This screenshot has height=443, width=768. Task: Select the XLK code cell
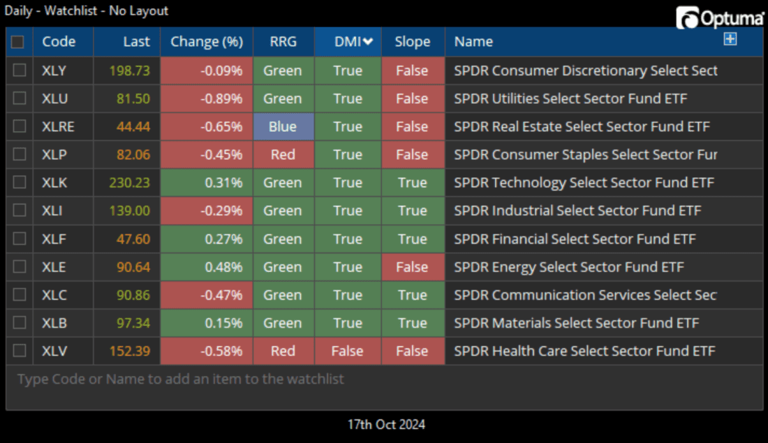coord(63,183)
